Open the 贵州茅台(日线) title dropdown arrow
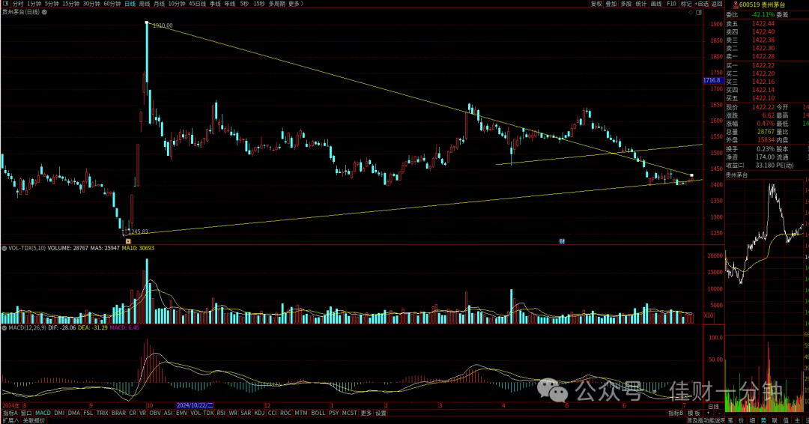The image size is (809, 424). [44, 12]
